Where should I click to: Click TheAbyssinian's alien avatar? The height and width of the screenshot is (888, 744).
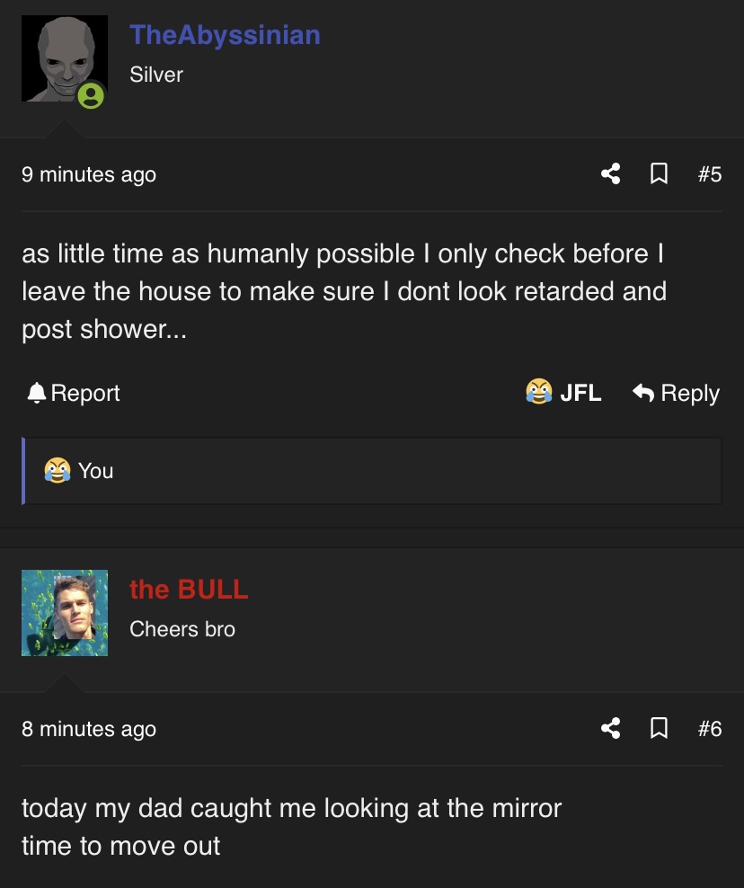pos(65,58)
